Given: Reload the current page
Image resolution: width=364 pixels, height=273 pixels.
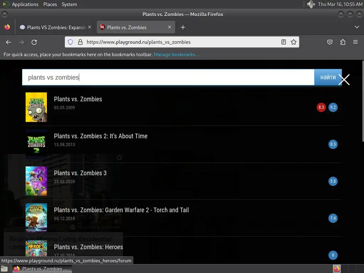Looking at the screenshot, I should 34,42.
